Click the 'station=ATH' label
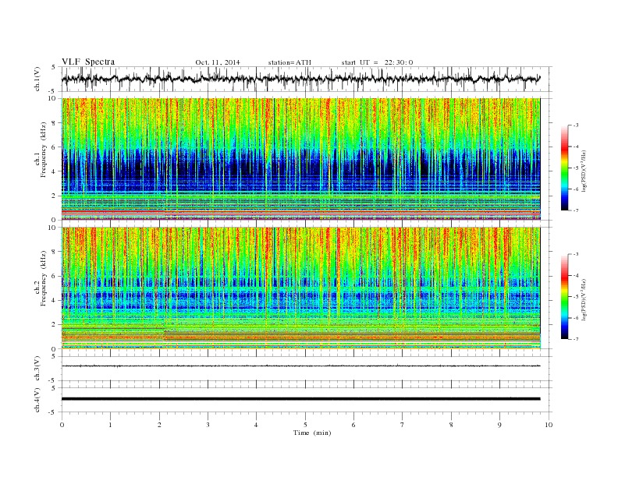 point(289,62)
